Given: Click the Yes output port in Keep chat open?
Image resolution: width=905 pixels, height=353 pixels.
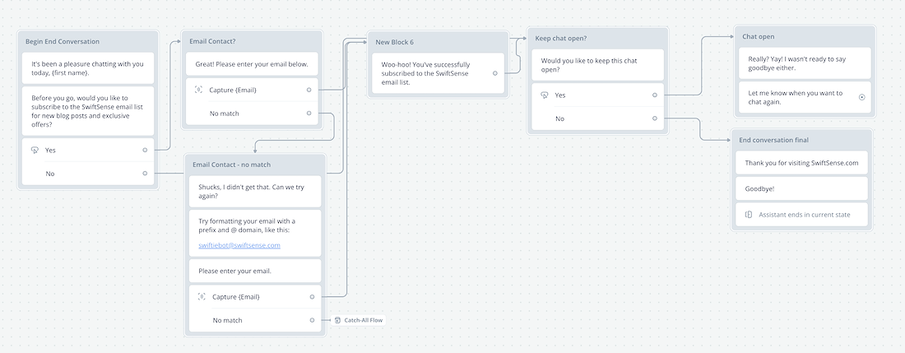Looking at the screenshot, I should coord(655,95).
